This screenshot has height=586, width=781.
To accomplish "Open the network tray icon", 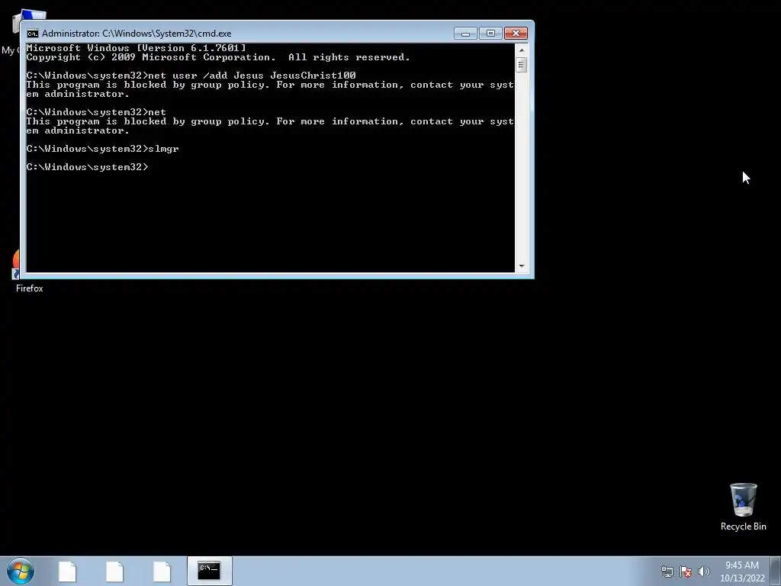I will coord(667,572).
